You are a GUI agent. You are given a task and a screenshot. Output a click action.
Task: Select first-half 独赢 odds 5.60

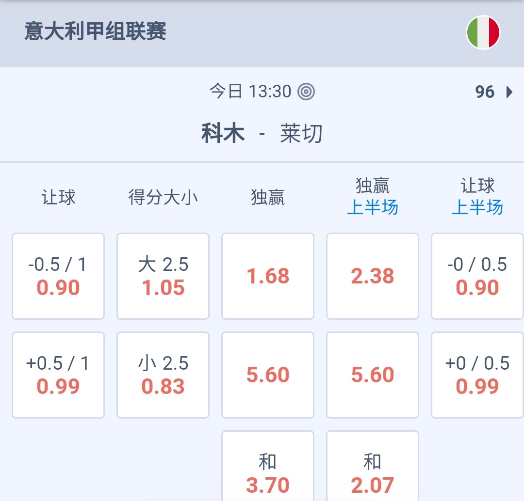click(373, 375)
